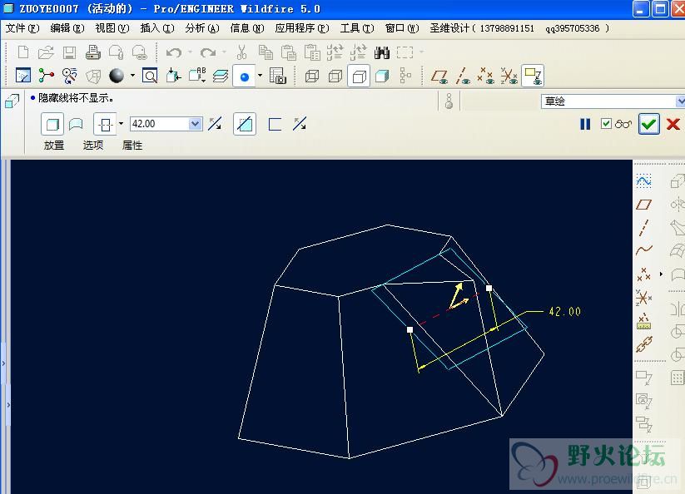
Task: Select the shaded sphere appearance icon
Action: coord(117,76)
